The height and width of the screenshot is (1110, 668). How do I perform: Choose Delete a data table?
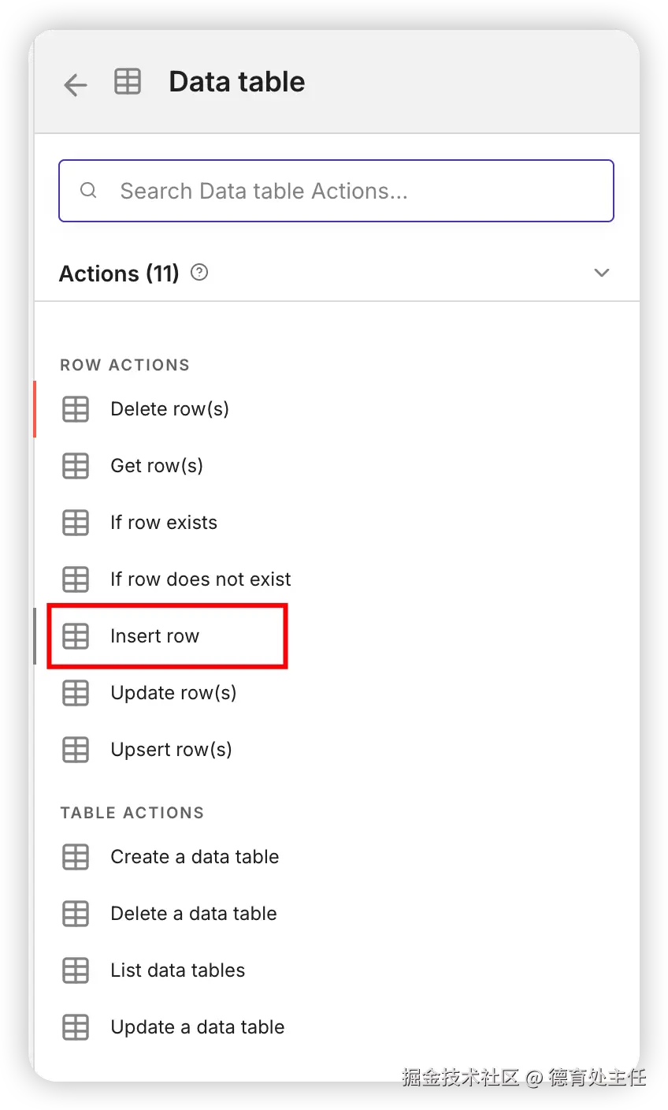click(x=194, y=914)
